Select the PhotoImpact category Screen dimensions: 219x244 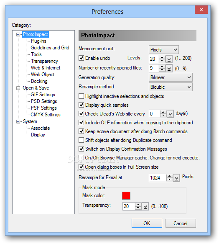(36, 34)
